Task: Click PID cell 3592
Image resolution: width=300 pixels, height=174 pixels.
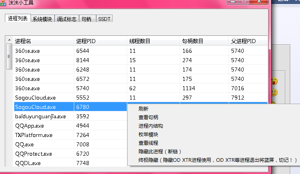Action: point(83,116)
